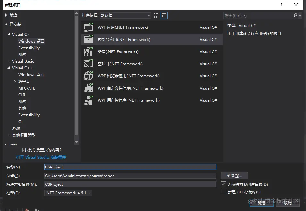Select 测试 under Visual C#
Screen dimensions: 306x211
pyautogui.click(x=22, y=54)
